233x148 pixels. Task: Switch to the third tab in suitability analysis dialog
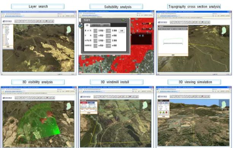click(106, 25)
